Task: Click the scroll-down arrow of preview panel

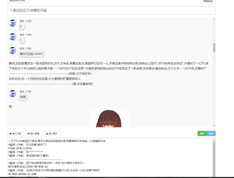Action: coord(214,125)
